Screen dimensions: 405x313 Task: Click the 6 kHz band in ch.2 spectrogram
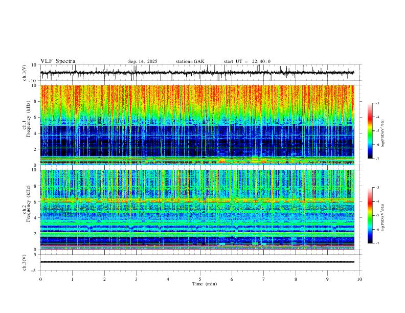tap(197, 200)
